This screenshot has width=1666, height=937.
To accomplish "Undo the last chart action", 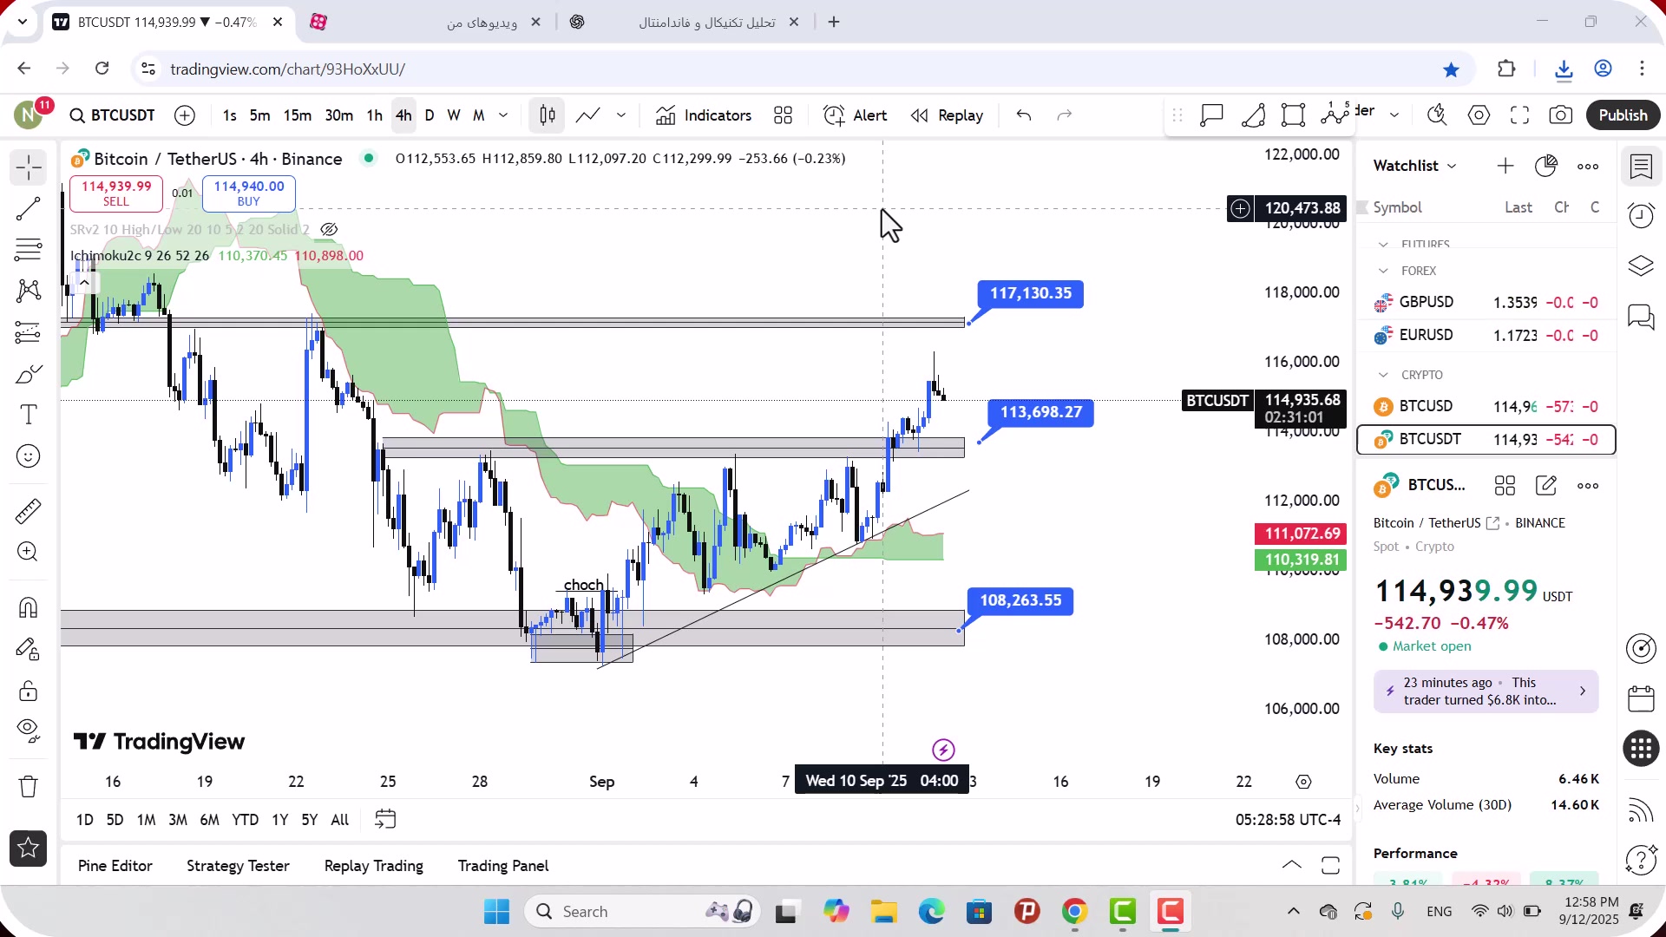I will click(x=1024, y=115).
